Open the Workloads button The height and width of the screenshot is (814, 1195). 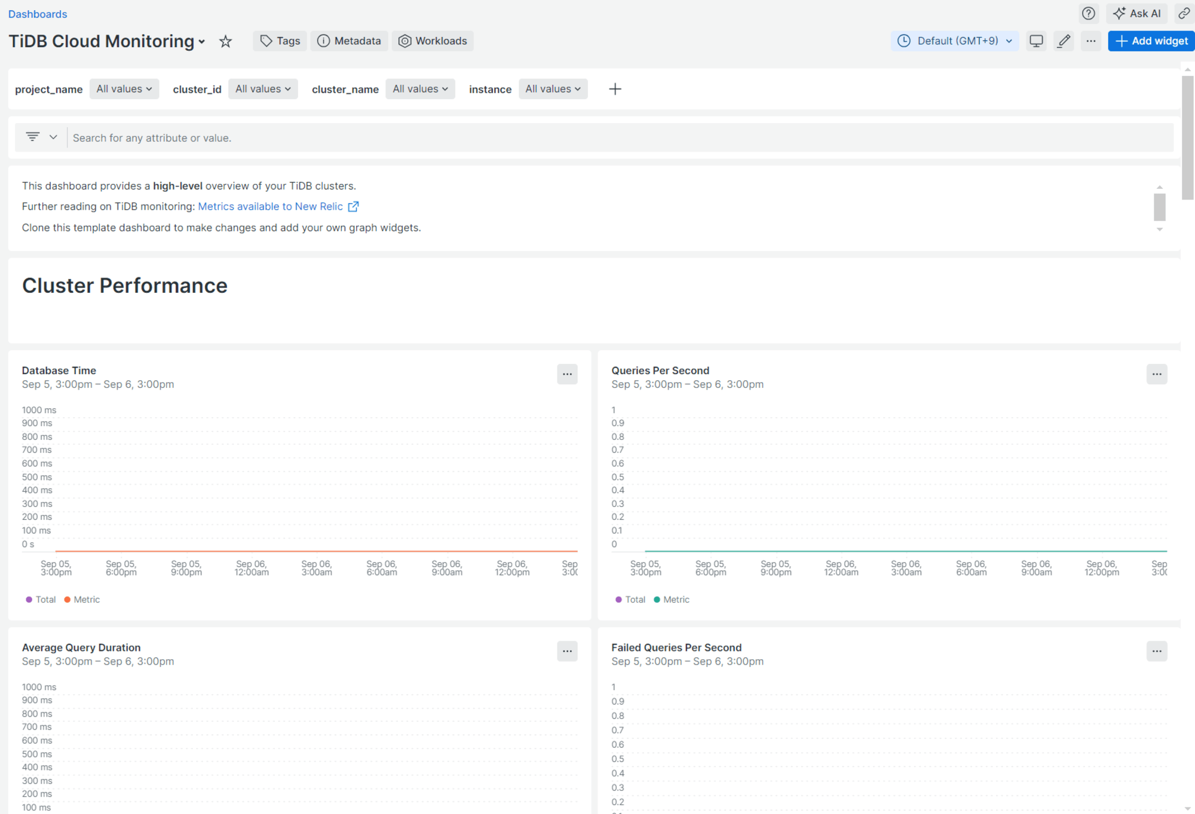(x=433, y=41)
